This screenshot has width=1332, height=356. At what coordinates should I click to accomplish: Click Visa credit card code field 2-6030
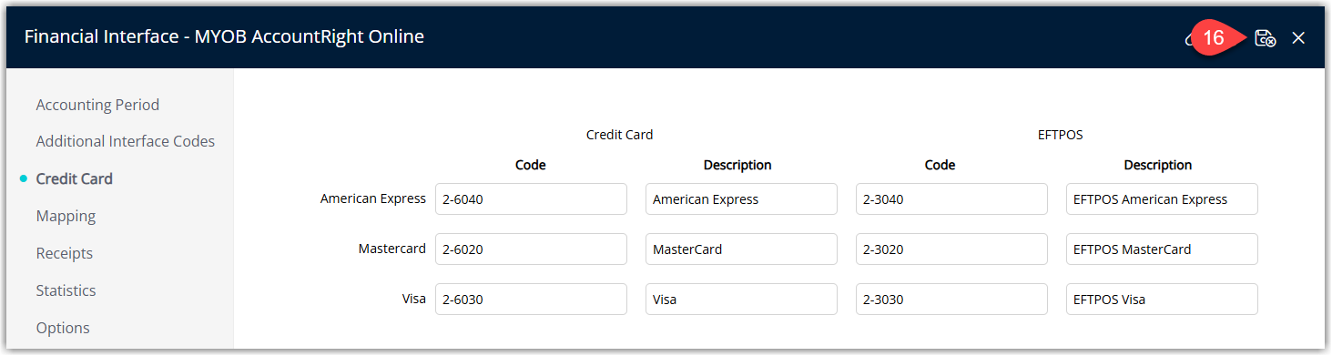pyautogui.click(x=531, y=300)
